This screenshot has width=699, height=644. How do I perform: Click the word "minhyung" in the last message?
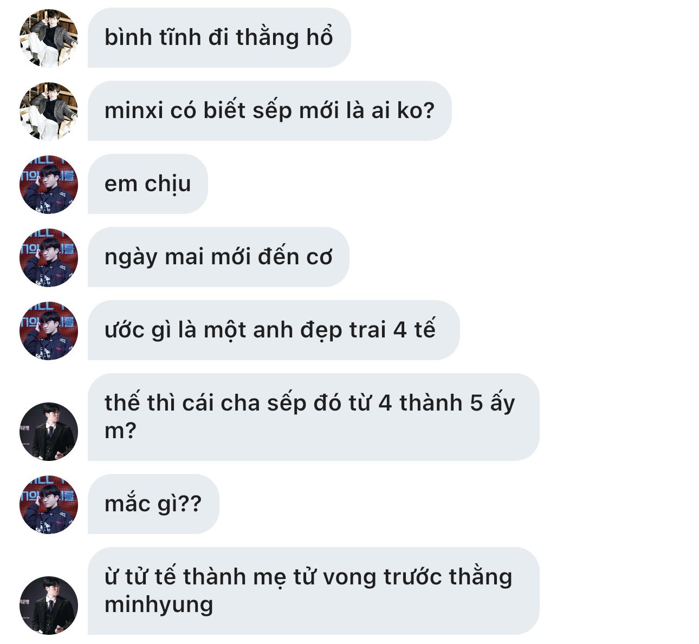pos(159,606)
